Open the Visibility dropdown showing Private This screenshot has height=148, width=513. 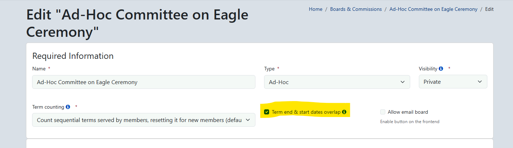pyautogui.click(x=453, y=82)
